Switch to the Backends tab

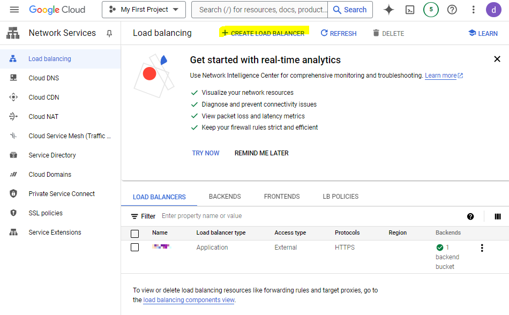click(224, 197)
